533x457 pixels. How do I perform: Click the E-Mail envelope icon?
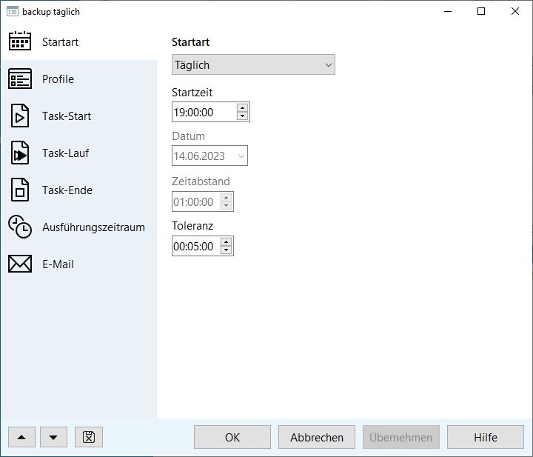(x=20, y=264)
